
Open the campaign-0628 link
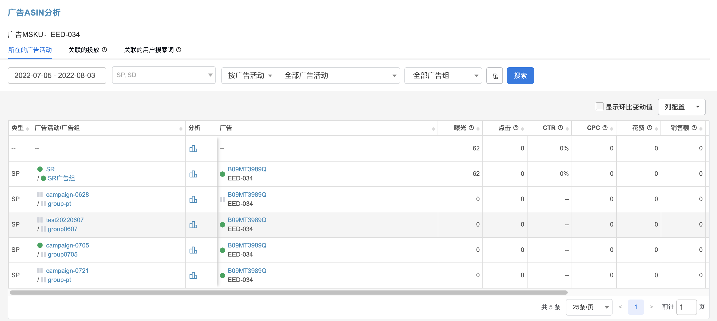point(67,195)
